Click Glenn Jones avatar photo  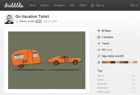click(9, 19)
